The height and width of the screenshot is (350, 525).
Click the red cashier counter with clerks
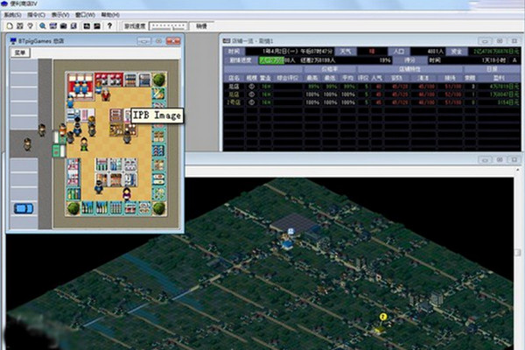coord(80,87)
